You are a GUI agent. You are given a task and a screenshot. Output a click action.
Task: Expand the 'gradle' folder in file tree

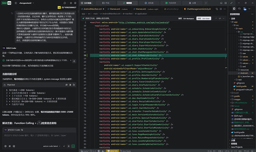(237, 96)
